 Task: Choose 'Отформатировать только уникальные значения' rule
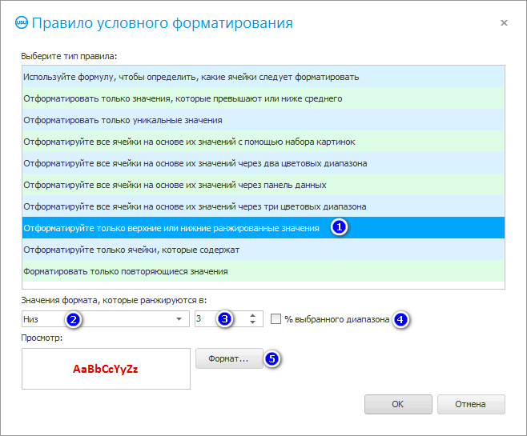(123, 120)
